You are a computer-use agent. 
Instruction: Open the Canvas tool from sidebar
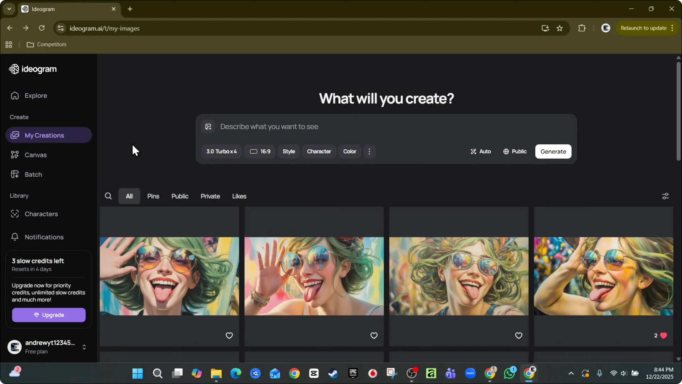click(36, 155)
